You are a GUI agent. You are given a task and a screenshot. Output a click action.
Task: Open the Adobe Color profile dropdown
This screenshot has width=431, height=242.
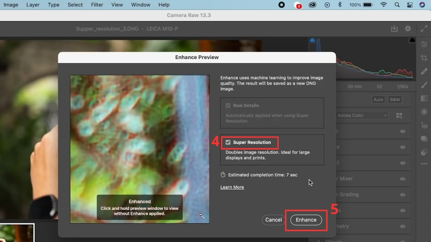tap(362, 115)
